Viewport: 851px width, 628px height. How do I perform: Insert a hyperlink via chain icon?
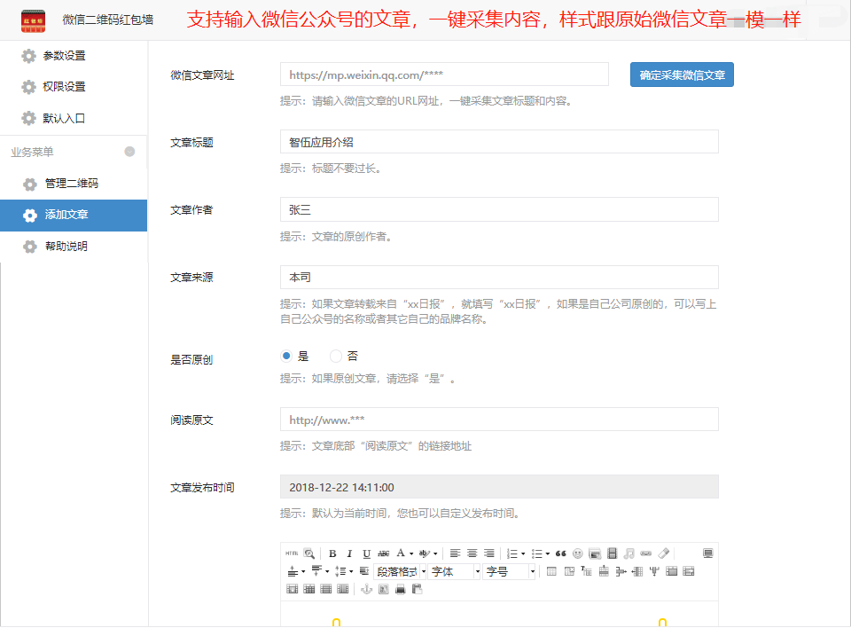coord(646,553)
